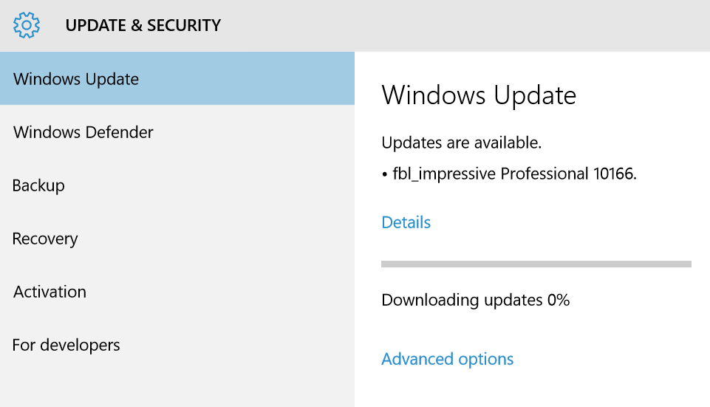The width and height of the screenshot is (710, 407).
Task: Click the Windows Update page heading
Action: pos(479,95)
